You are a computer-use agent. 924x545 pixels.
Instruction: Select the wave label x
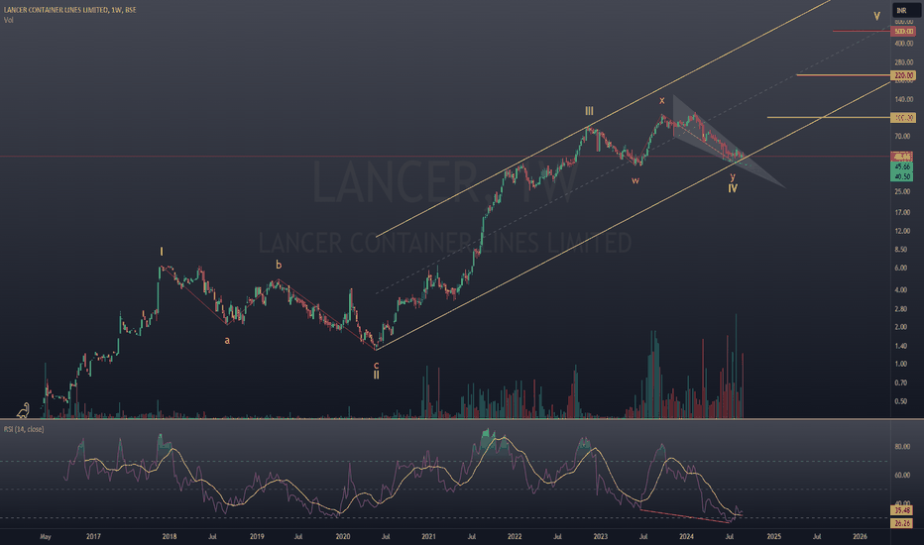661,101
